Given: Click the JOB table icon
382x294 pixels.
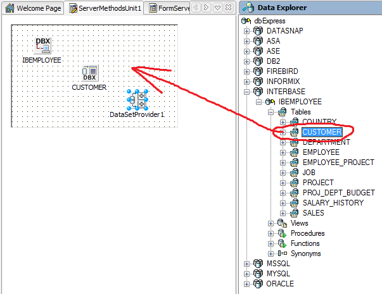Looking at the screenshot, I should click(295, 173).
